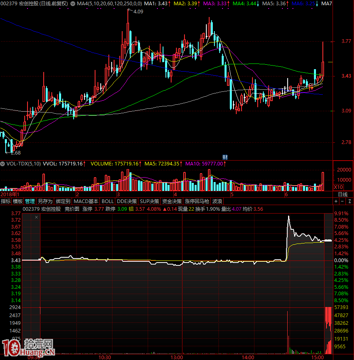Switch to the DDE决策 indicator
This screenshot has width=354, height=360.
tap(127, 201)
